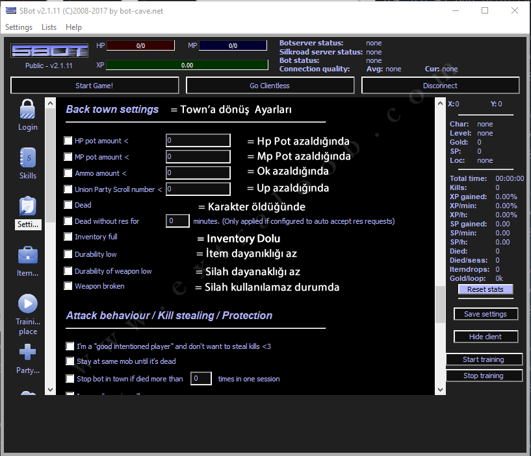Click the SBot app icon in the title bar
This screenshot has width=531, height=456.
coord(11,10)
